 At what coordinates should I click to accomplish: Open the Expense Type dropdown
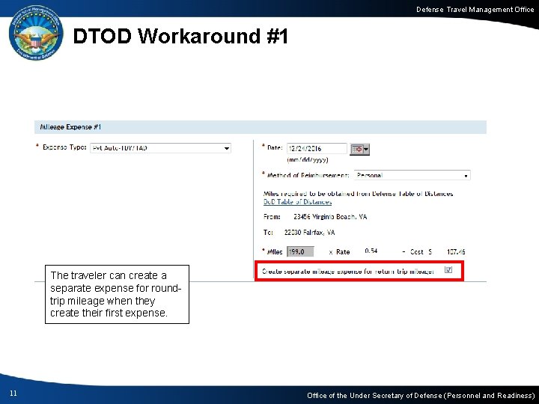click(x=160, y=148)
